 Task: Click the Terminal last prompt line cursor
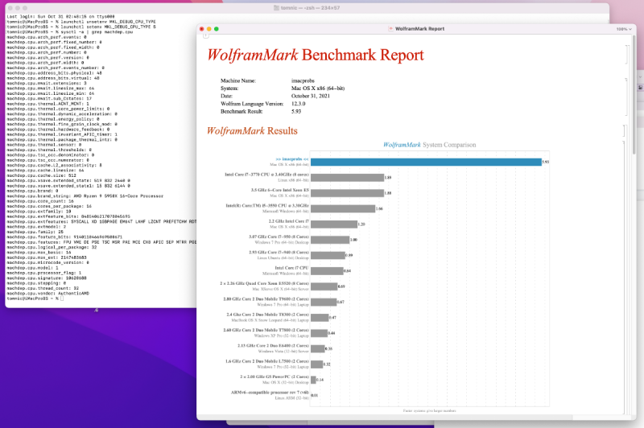[62, 298]
